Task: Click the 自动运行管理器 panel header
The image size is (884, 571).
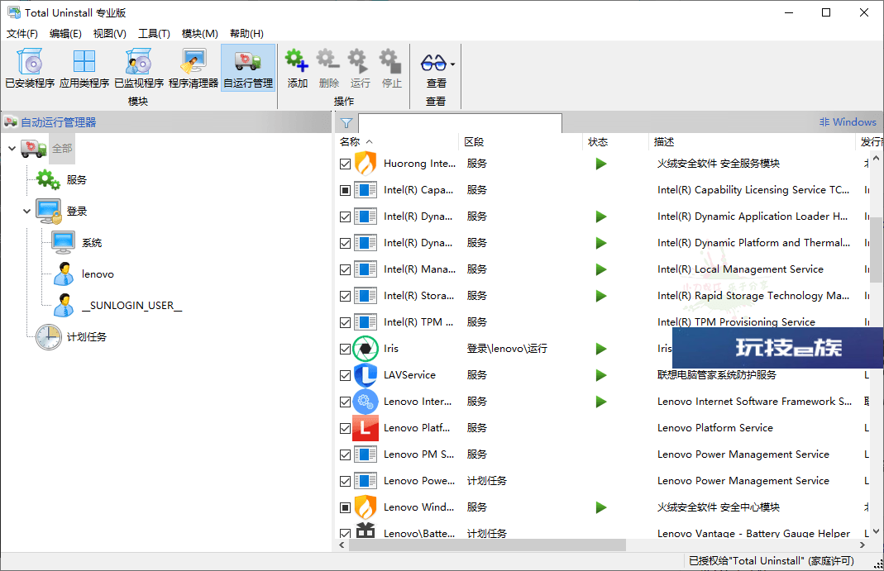Action: 167,122
